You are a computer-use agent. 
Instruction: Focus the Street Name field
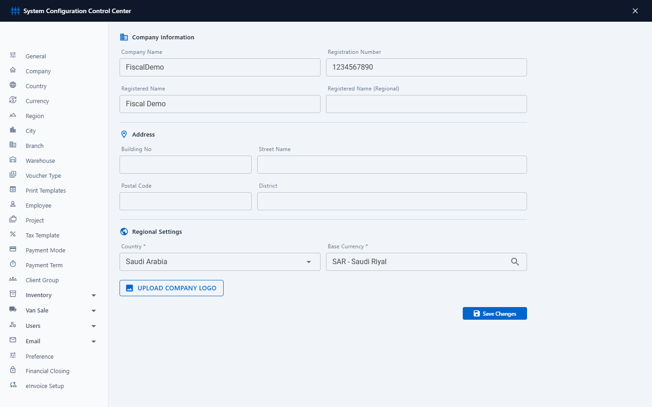click(x=392, y=165)
